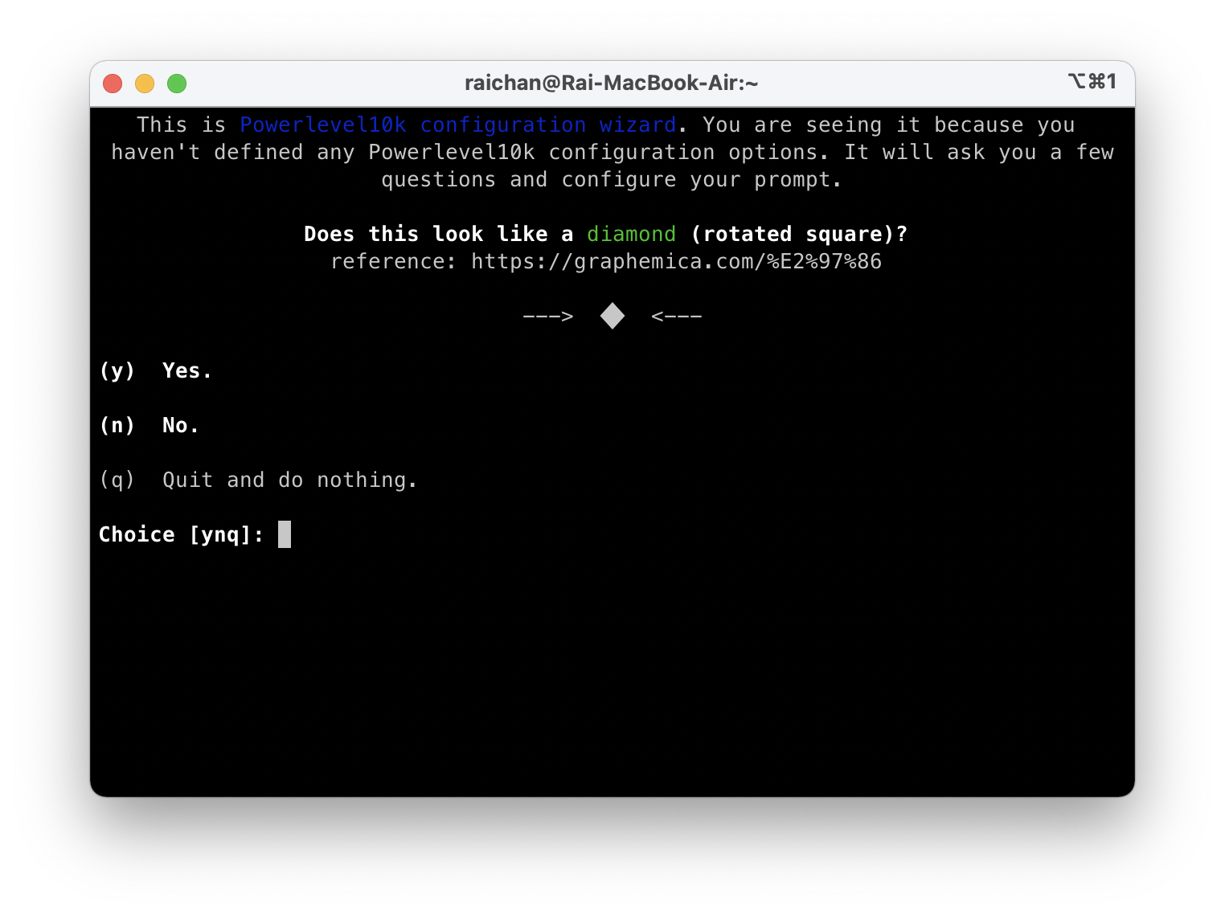1225x916 pixels.
Task: Click the (n) No. option line
Action: [x=150, y=426]
